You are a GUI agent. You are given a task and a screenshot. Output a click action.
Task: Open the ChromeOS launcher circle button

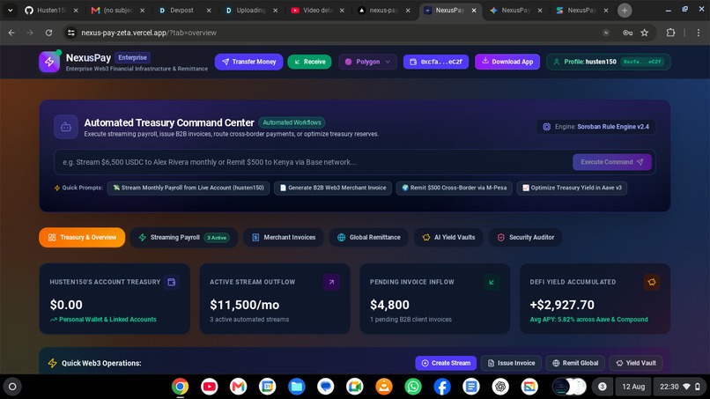[12, 387]
